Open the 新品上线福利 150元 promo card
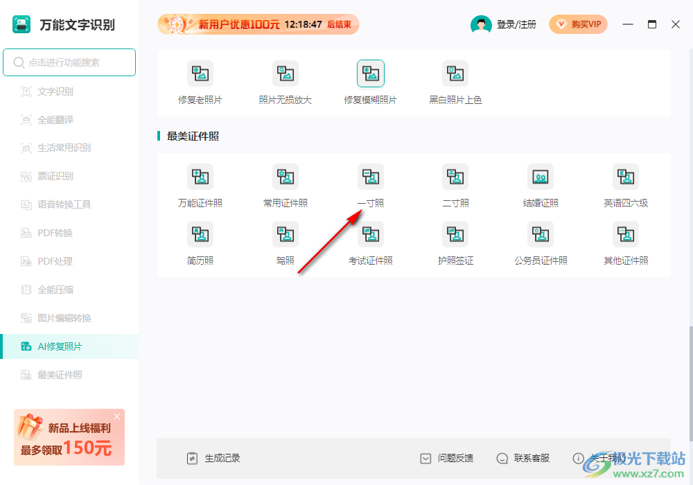The image size is (693, 485). click(69, 437)
